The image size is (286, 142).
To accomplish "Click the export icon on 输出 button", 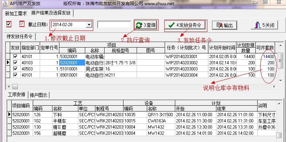I will click(x=220, y=25).
